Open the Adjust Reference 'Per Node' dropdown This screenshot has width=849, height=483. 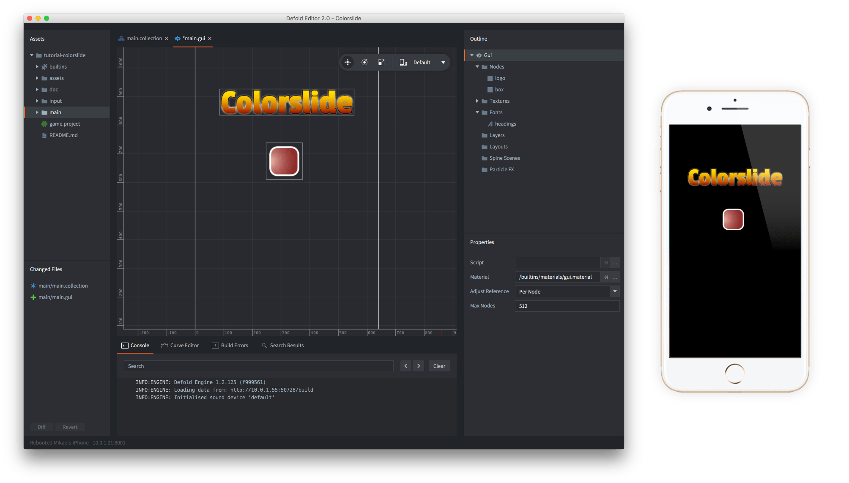coord(616,291)
